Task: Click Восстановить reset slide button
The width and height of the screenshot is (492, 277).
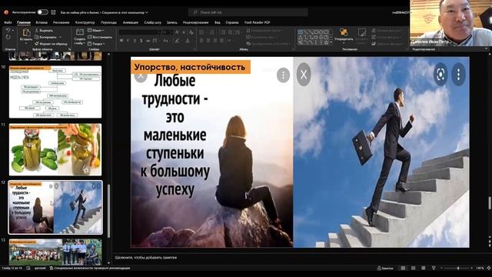Action: tap(100, 37)
